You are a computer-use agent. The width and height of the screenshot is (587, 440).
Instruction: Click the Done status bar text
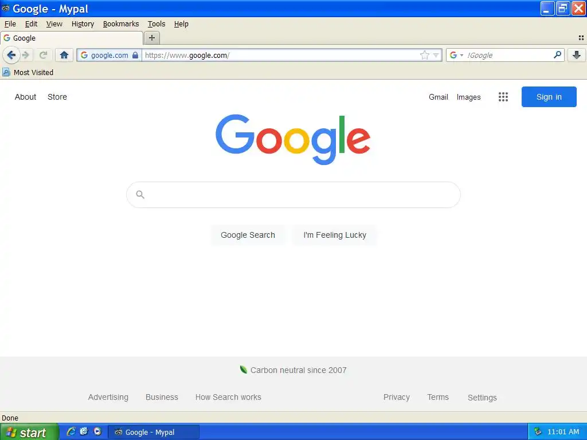click(10, 418)
